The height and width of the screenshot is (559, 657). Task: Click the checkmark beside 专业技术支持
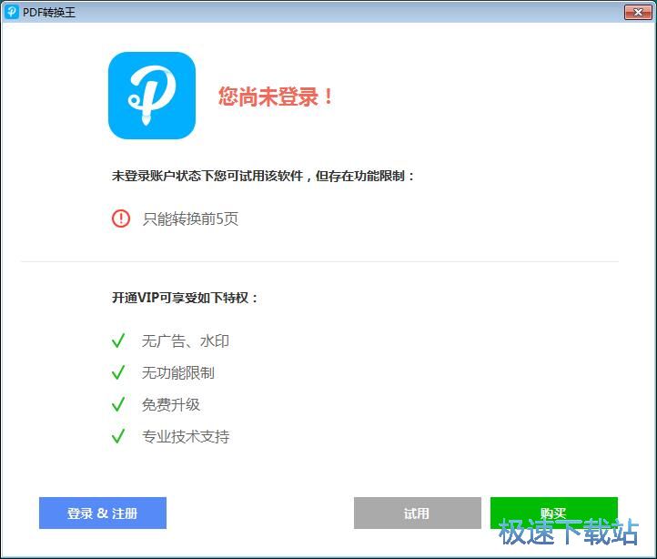coord(118,436)
